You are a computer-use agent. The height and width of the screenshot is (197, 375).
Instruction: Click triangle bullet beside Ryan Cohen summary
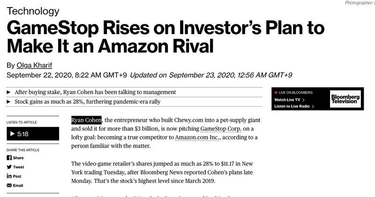coord(8,92)
